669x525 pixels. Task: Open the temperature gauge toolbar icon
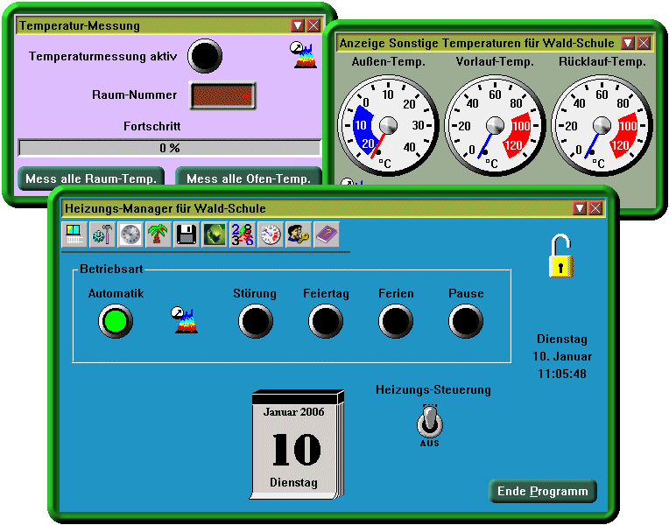point(270,234)
